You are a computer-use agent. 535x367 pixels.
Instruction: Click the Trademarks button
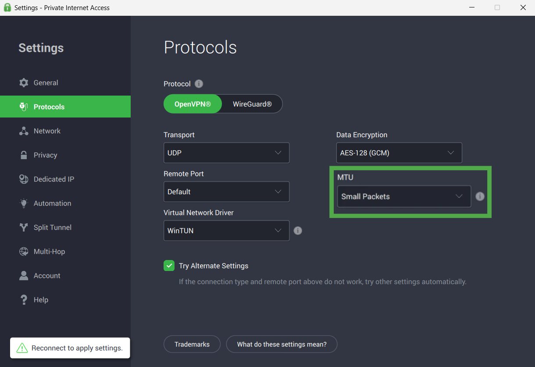[192, 344]
